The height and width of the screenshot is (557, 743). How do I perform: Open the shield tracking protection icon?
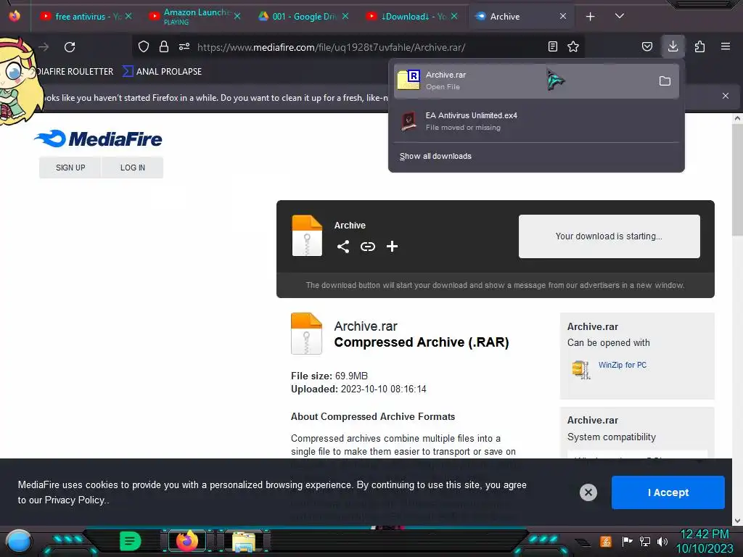[x=144, y=46]
